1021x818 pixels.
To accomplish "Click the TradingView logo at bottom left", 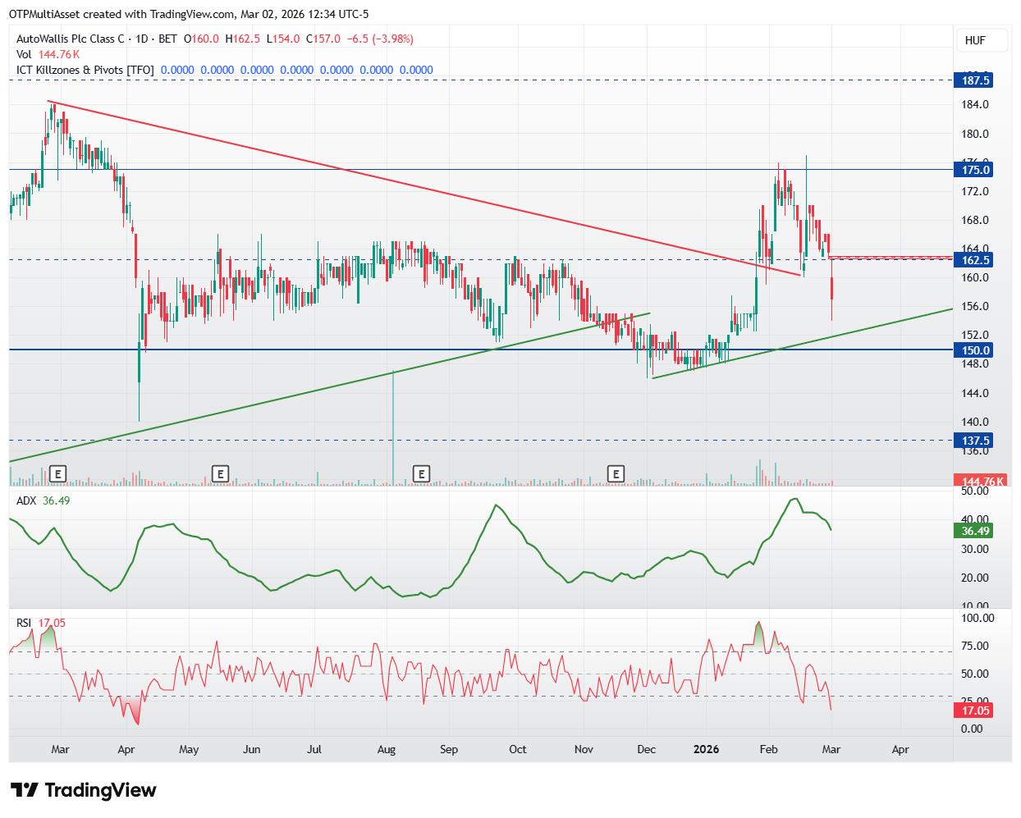I will pyautogui.click(x=83, y=790).
